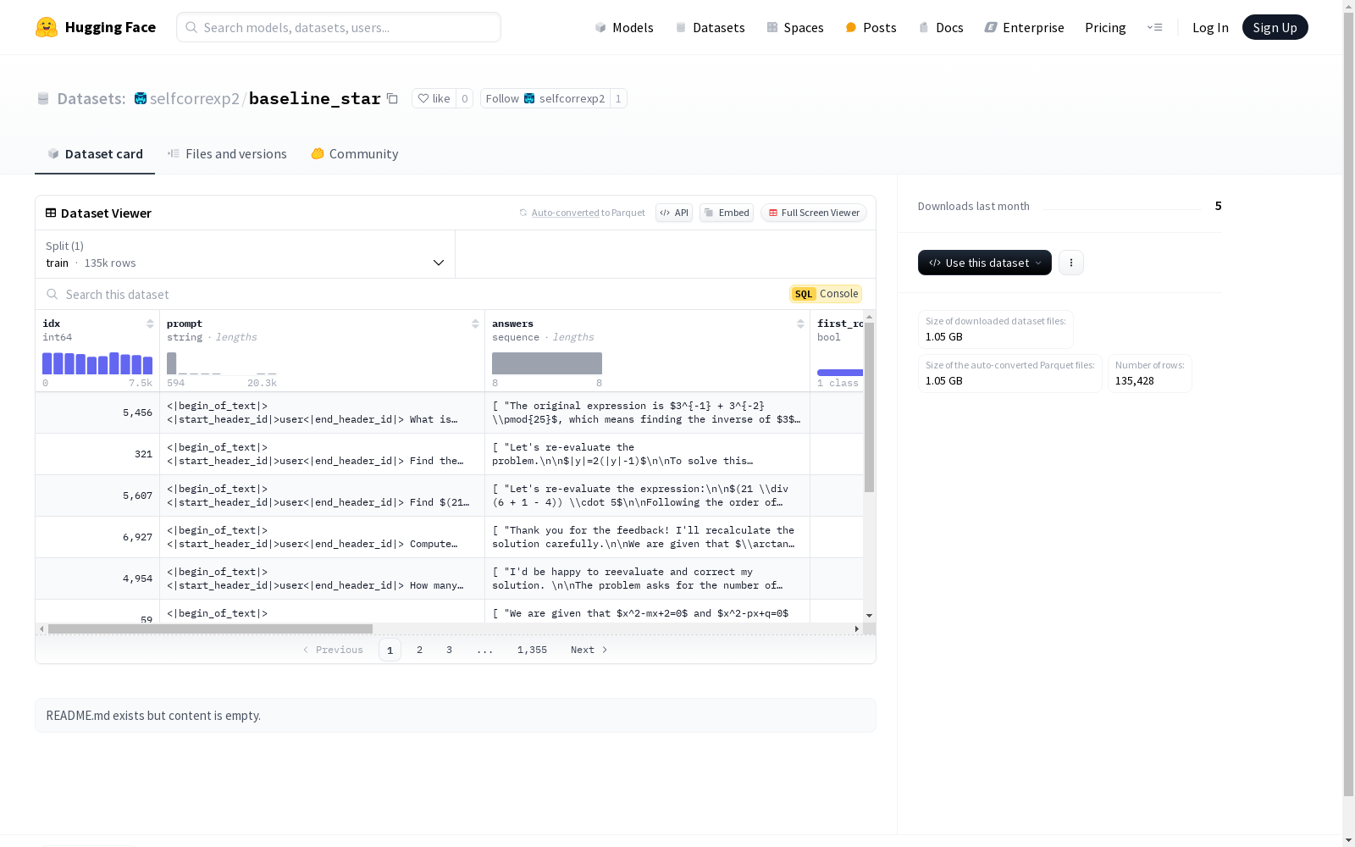Click the answer cell starting "Thank you for the feedback"

(x=647, y=537)
